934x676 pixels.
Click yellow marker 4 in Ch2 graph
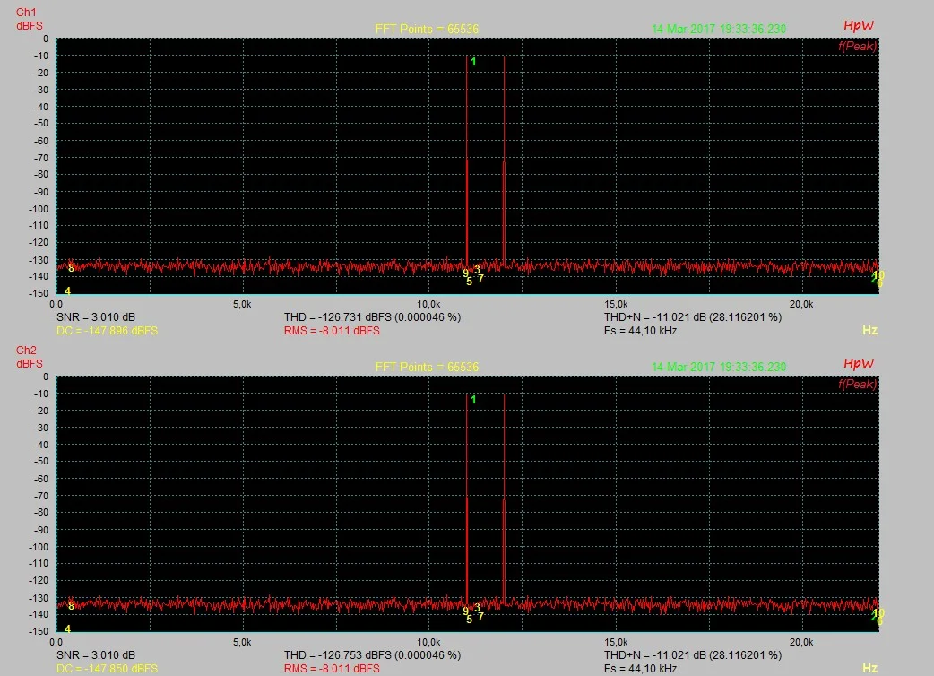click(67, 629)
